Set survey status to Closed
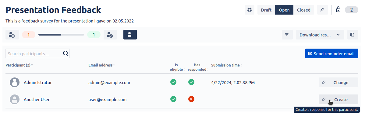Image resolution: width=365 pixels, height=113 pixels. tap(303, 10)
